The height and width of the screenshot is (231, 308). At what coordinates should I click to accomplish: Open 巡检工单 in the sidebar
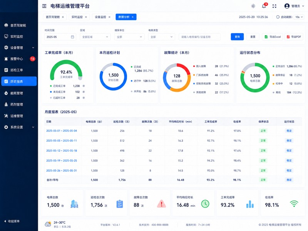18,70
